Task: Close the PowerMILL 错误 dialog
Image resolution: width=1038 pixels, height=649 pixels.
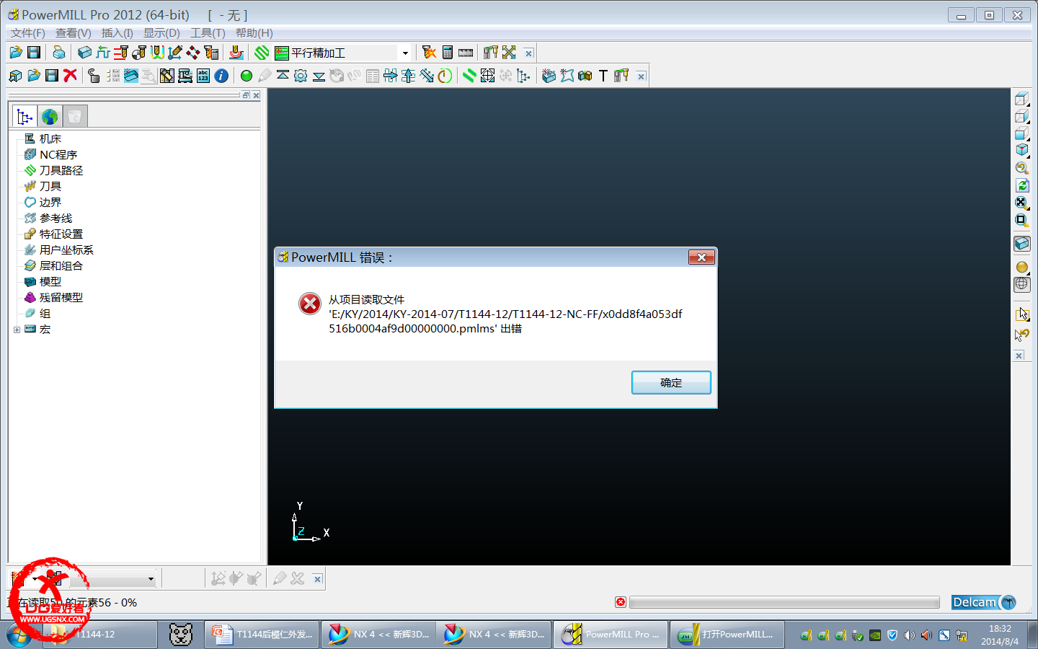Action: click(701, 257)
